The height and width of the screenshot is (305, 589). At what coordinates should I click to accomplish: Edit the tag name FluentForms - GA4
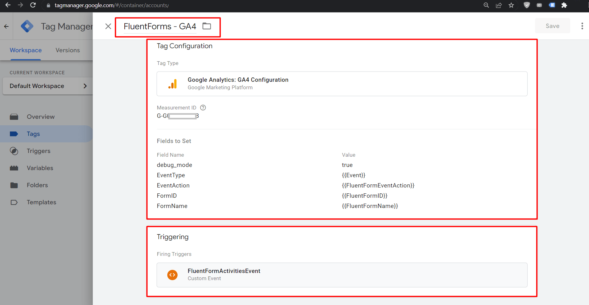[x=160, y=26]
